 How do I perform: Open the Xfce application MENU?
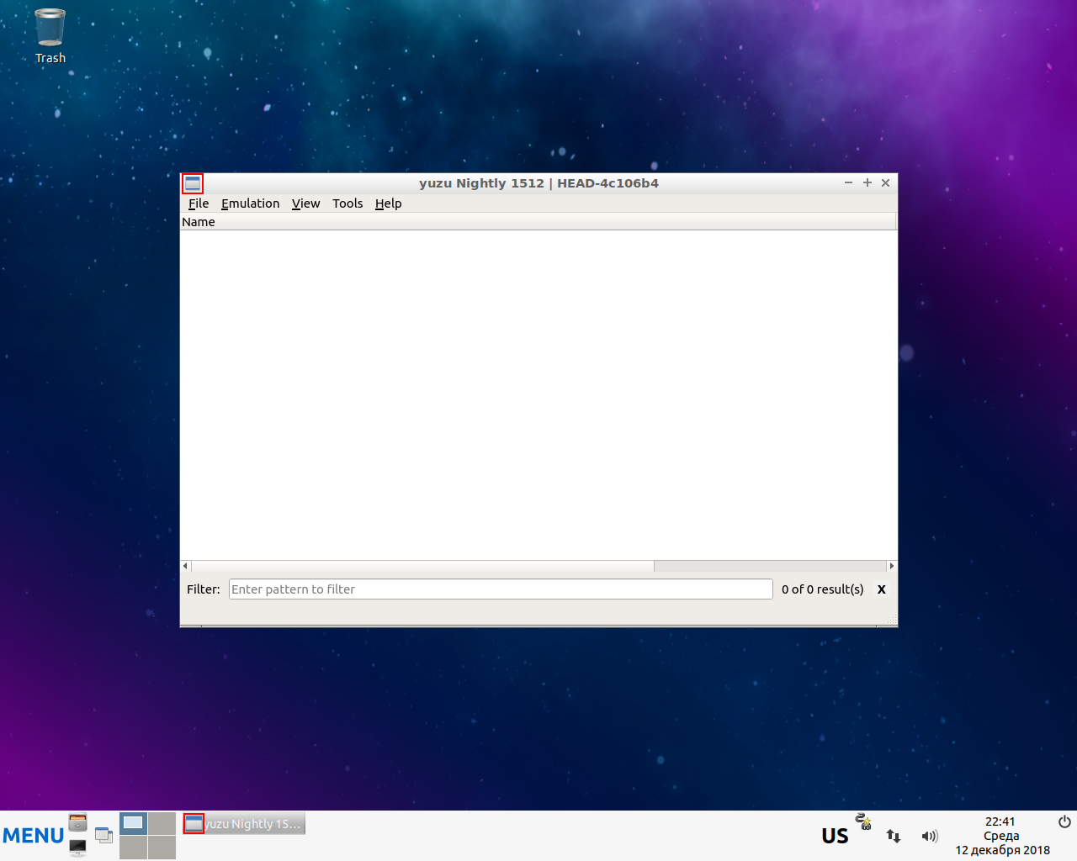point(33,835)
